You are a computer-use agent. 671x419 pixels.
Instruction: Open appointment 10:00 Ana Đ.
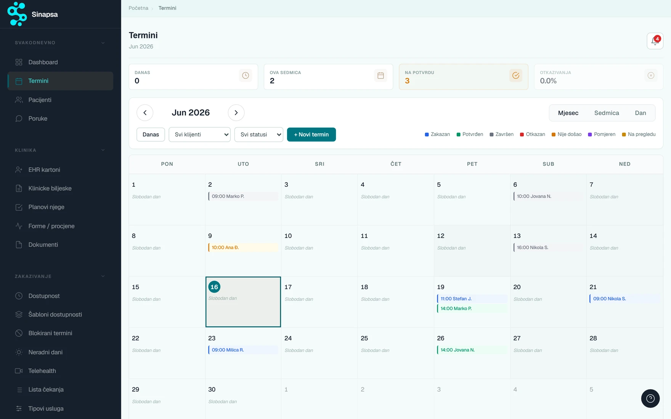(x=243, y=248)
